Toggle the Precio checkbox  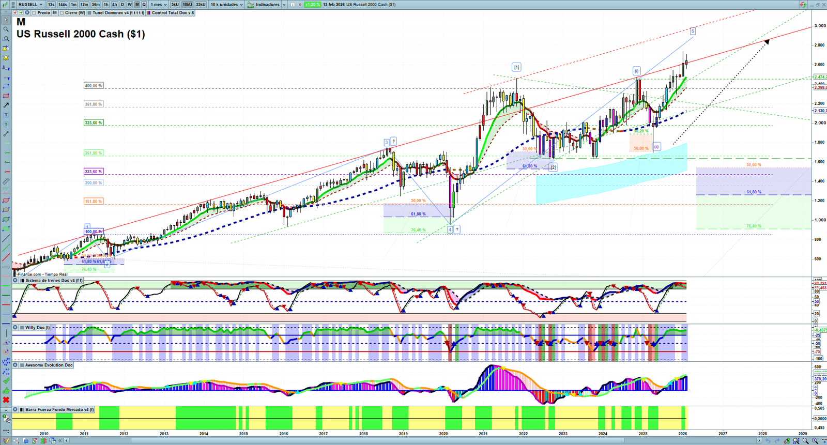coord(34,13)
